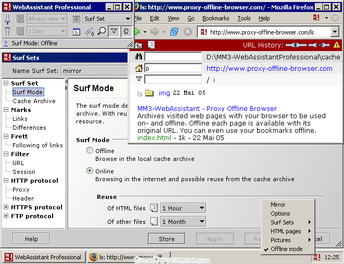344x264 pixels.
Task: Open the Pictures submenu
Action: [x=288, y=240]
